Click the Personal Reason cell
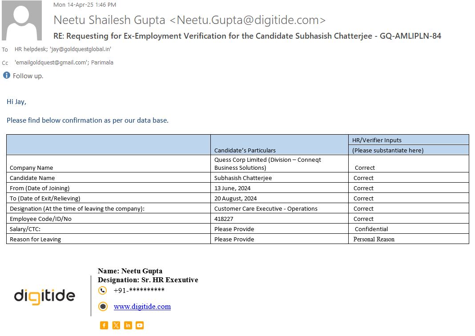 374,240
